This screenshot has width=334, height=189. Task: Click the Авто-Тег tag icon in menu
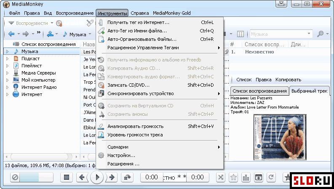point(101,31)
